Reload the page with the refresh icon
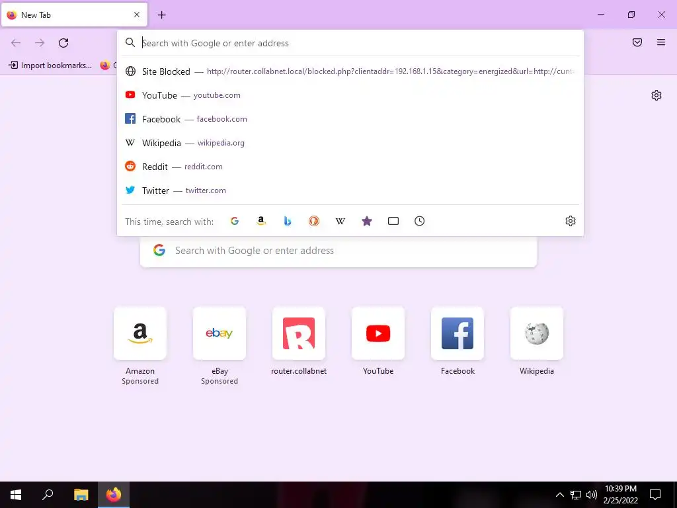 tap(63, 43)
